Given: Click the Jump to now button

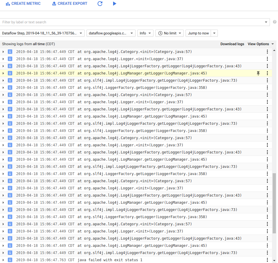Looking at the screenshot, I should pos(198,33).
